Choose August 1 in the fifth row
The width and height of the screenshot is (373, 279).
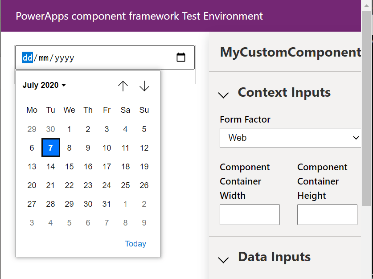125,204
